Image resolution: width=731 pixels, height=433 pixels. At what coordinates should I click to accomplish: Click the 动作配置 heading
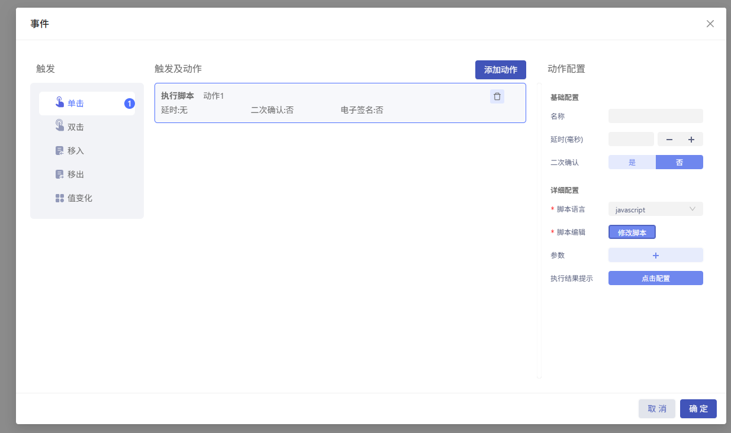click(566, 69)
